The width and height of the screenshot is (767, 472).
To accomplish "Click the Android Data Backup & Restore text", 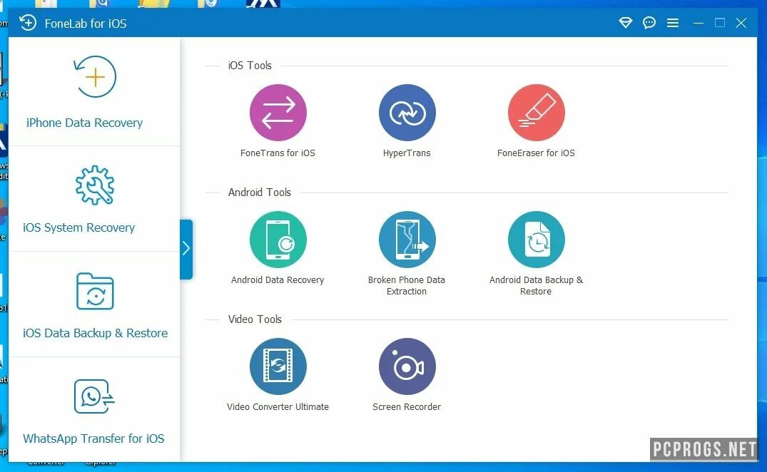I will tap(536, 285).
